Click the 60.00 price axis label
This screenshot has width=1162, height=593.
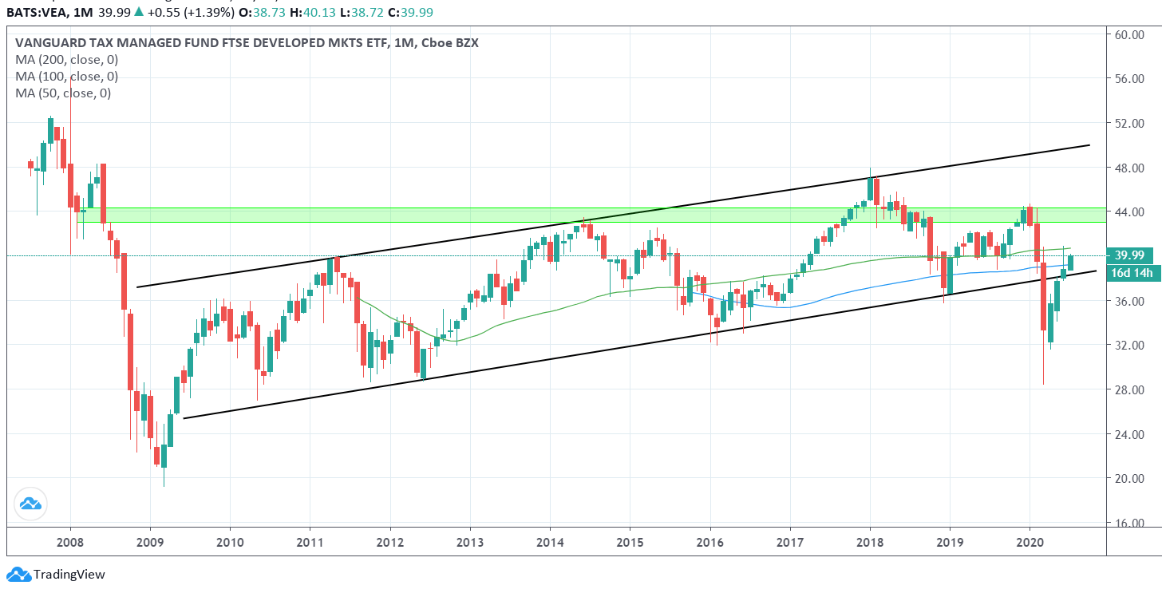[x=1131, y=34]
